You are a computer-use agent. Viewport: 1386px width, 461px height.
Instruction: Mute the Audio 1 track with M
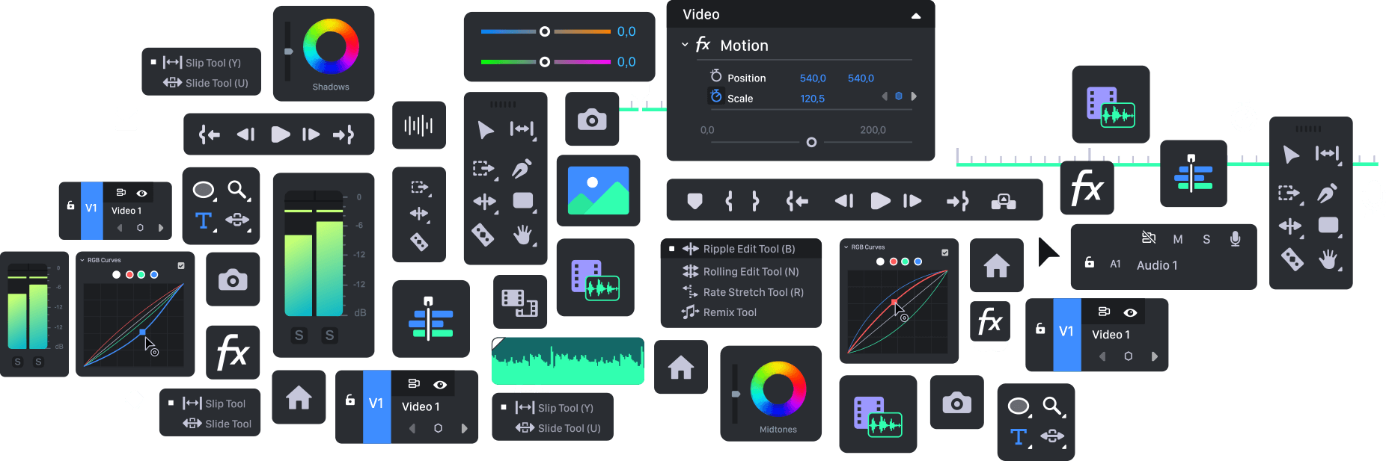[x=1177, y=239]
